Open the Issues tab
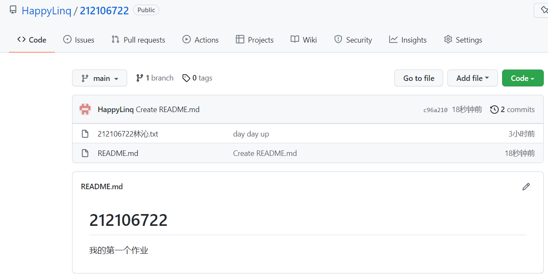 tap(79, 40)
